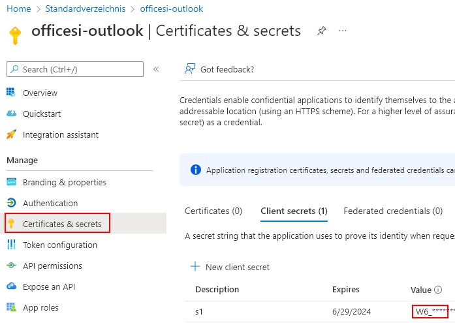Viewport: 455px width, 323px height.
Task: Open App roles
Action: [40, 307]
